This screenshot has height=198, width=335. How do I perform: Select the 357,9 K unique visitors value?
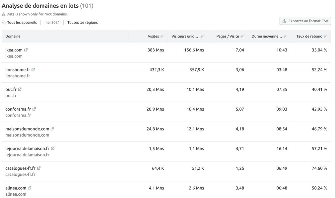click(x=197, y=69)
